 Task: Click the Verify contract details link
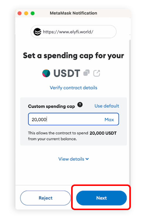(x=73, y=88)
